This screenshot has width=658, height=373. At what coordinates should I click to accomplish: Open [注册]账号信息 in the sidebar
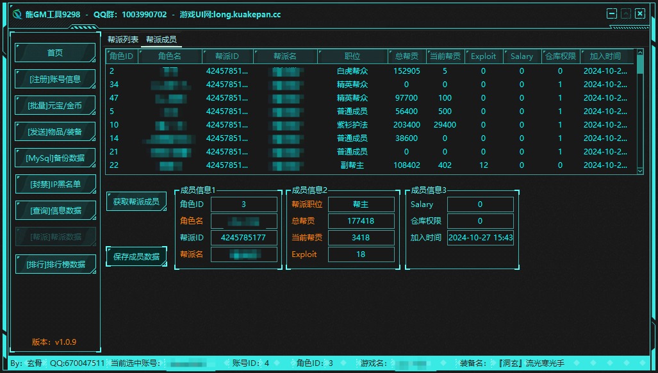click(x=55, y=79)
